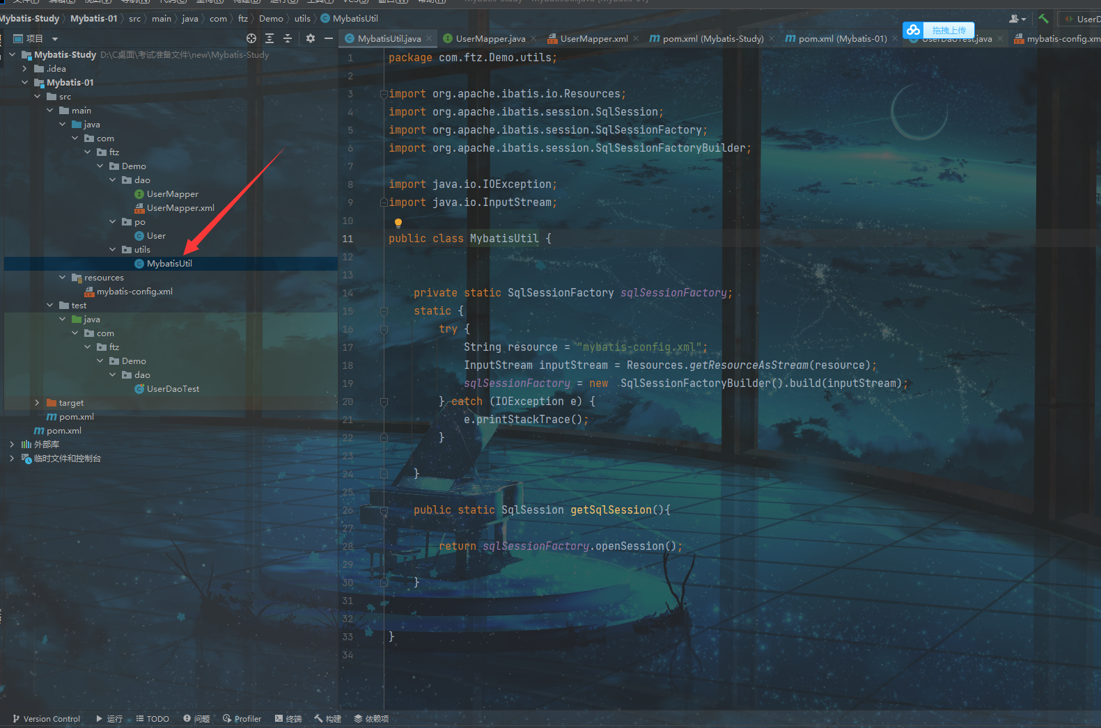Image resolution: width=1101 pixels, height=728 pixels.
Task: Collapse the Mybatis-01 module node
Action: 24,82
